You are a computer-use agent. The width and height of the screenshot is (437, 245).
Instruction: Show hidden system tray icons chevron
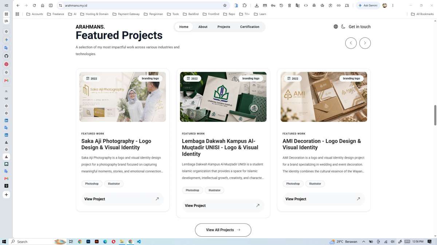(x=363, y=241)
